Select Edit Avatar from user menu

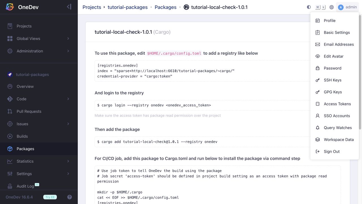tap(335, 56)
